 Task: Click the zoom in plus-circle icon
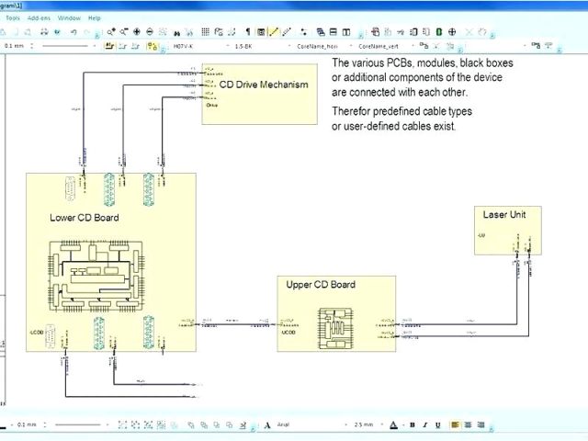137,31
